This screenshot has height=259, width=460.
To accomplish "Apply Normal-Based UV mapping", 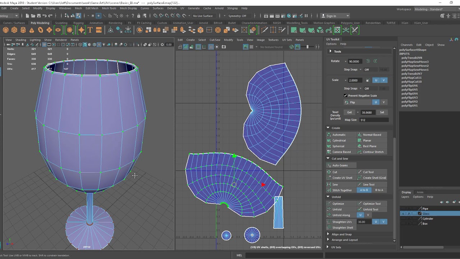I will click(372, 135).
